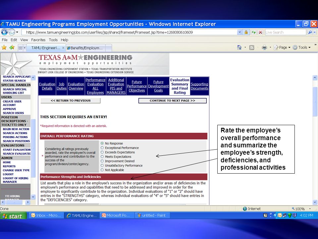Open the Future Performance Objectives tab

pos(137,86)
